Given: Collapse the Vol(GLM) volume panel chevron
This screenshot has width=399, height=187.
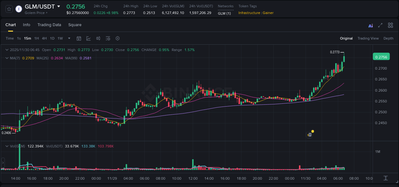Looking at the screenshot, I should (x=7, y=146).
